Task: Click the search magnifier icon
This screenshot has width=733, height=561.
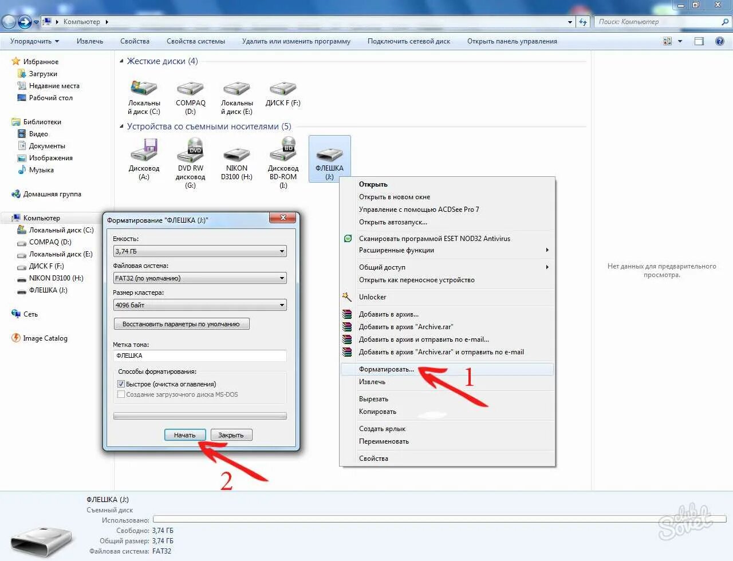Action: pyautogui.click(x=725, y=22)
